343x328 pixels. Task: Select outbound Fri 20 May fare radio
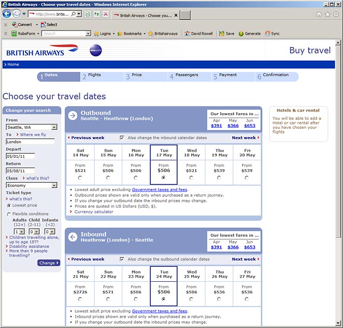point(246,178)
